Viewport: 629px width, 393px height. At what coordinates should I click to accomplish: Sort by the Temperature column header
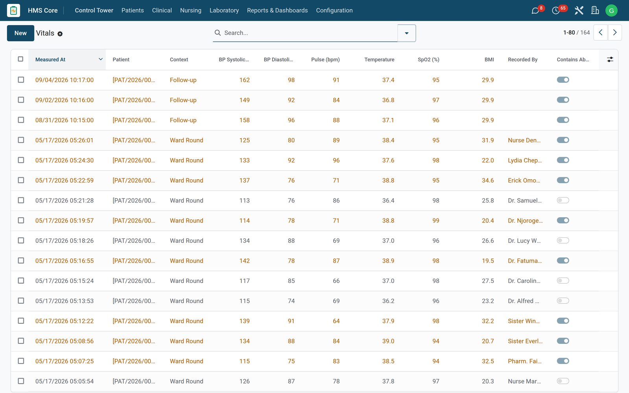379,59
